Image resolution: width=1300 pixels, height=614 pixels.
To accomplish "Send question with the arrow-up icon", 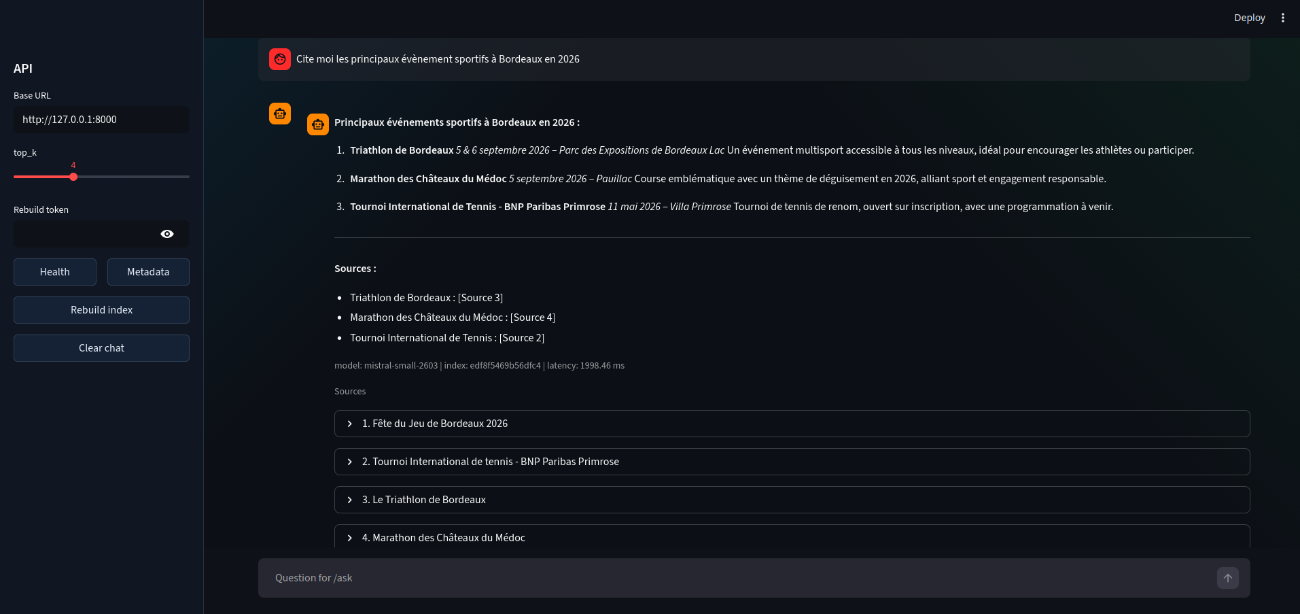I will click(1228, 578).
